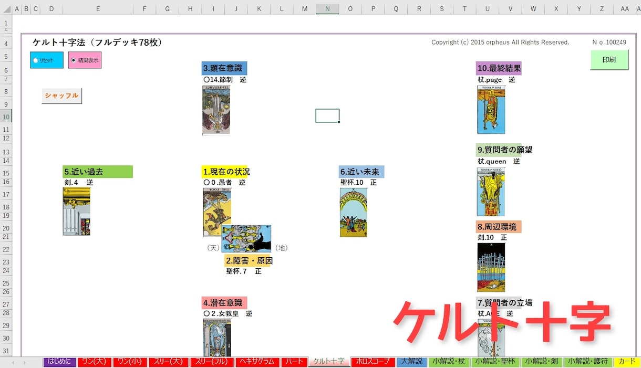641x368 pixels.
Task: Switch to the ワン(大) sheet tab
Action: (x=95, y=362)
